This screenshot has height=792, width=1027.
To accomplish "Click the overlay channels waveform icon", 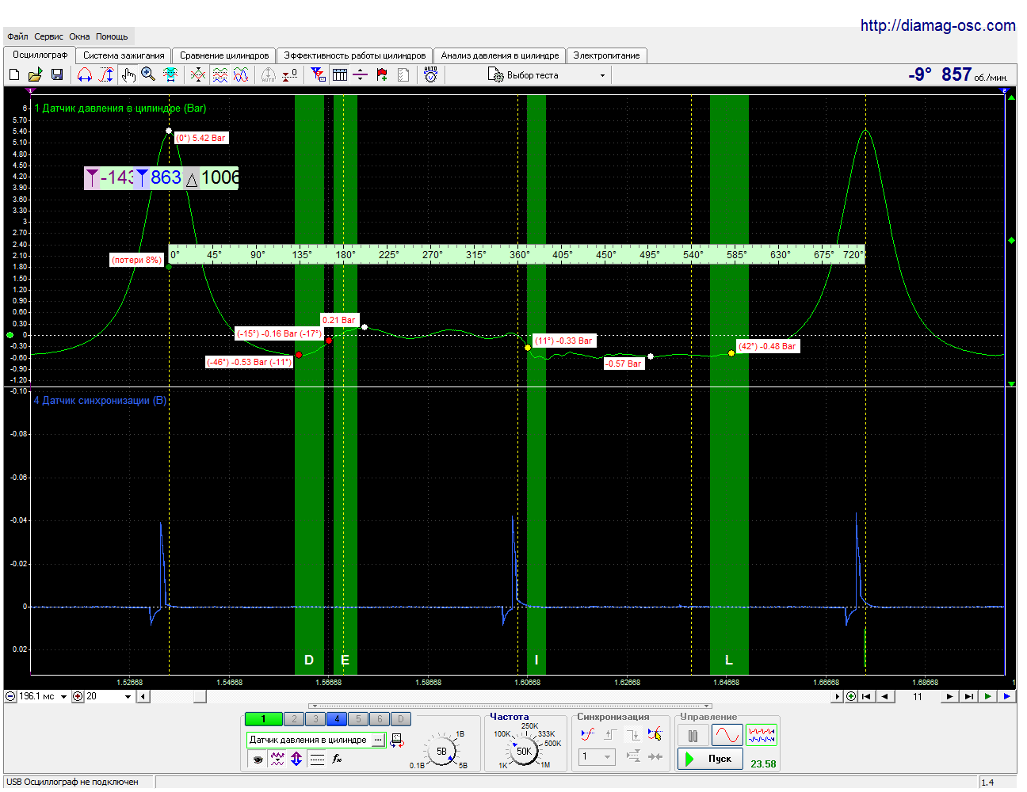I will 198,74.
